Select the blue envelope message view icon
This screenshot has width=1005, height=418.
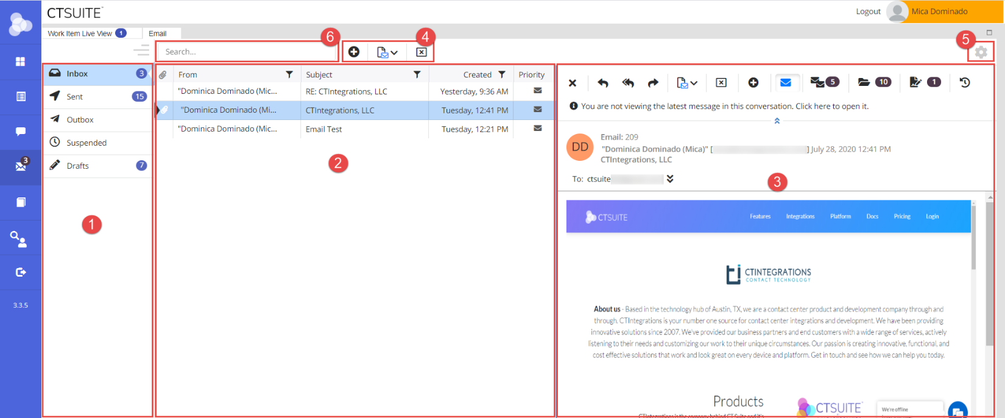786,82
